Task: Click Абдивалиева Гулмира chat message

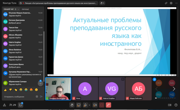Action: coord(23,83)
